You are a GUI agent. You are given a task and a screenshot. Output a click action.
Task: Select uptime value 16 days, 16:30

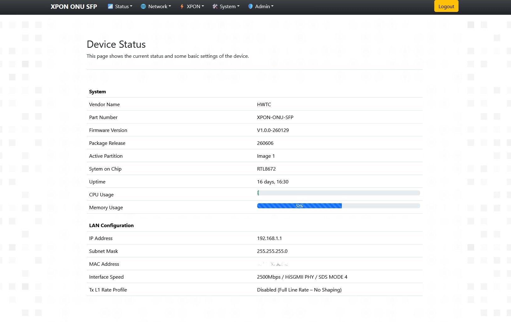tap(273, 182)
